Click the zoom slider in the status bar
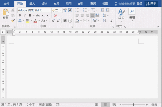Image resolution: width=162 pixels, height=107 pixels. [133, 105]
